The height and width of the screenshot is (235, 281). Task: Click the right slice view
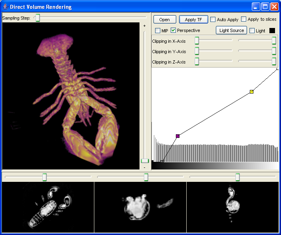coord(233,207)
